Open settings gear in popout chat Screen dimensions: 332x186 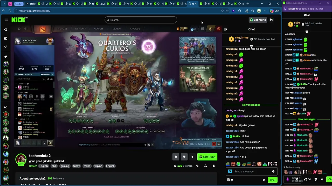pyautogui.click(x=322, y=179)
